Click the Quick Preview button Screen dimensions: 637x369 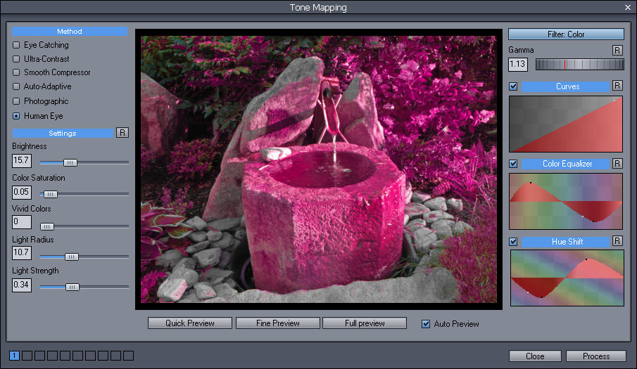(x=190, y=323)
